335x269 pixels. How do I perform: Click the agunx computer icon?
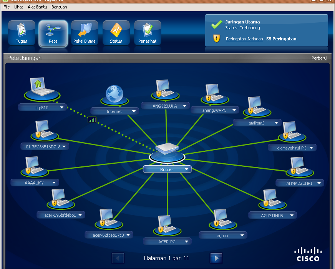(223, 219)
